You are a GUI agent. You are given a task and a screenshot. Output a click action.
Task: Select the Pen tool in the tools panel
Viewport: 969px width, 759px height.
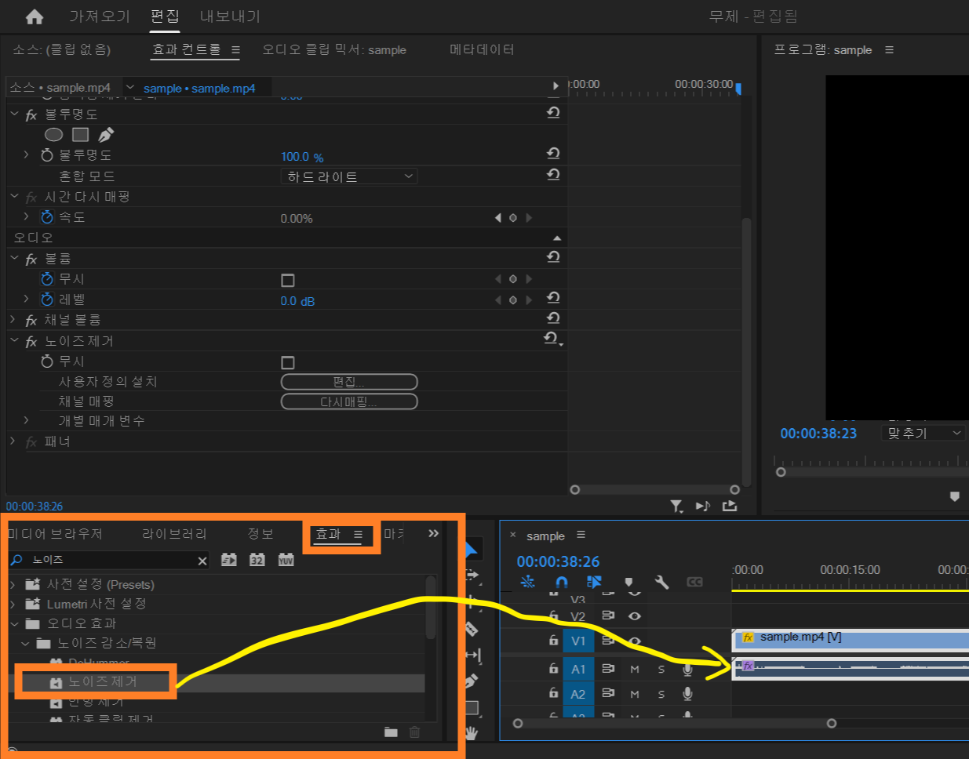pos(471,681)
